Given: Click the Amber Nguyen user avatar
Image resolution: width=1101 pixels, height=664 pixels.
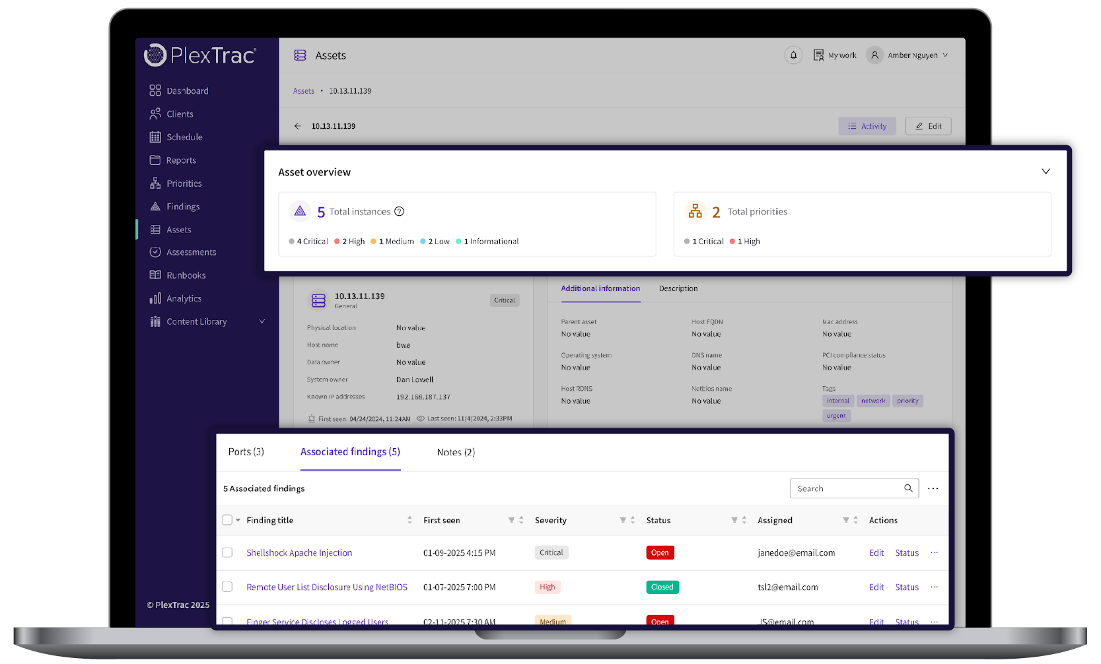Looking at the screenshot, I should tap(874, 55).
